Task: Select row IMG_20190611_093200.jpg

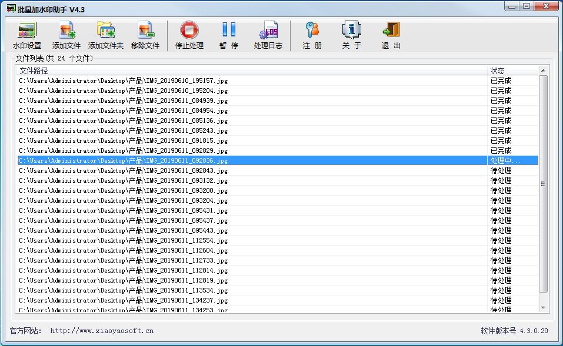Action: (278, 190)
